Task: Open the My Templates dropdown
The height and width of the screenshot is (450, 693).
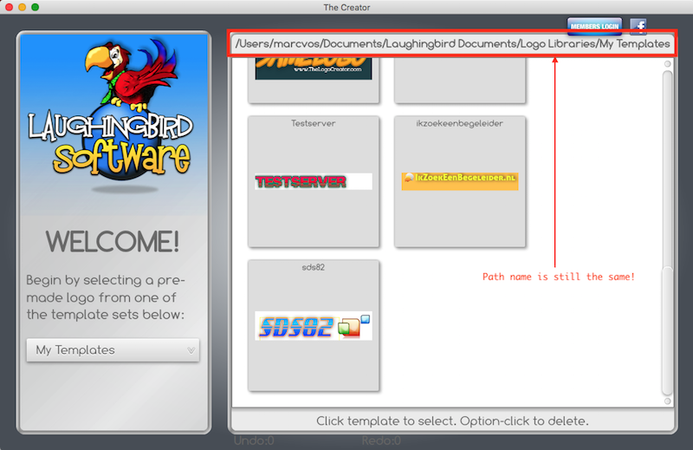Action: (x=113, y=350)
